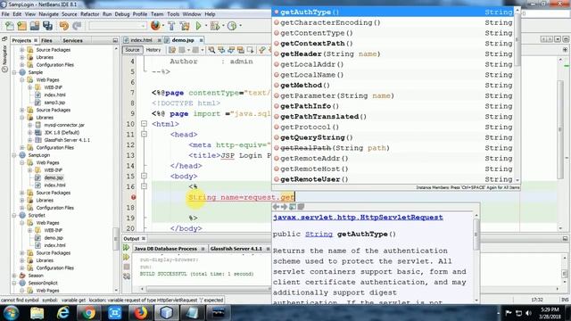Click the Last Edit editor toolbar icon
571x321 pixels.
172,50
